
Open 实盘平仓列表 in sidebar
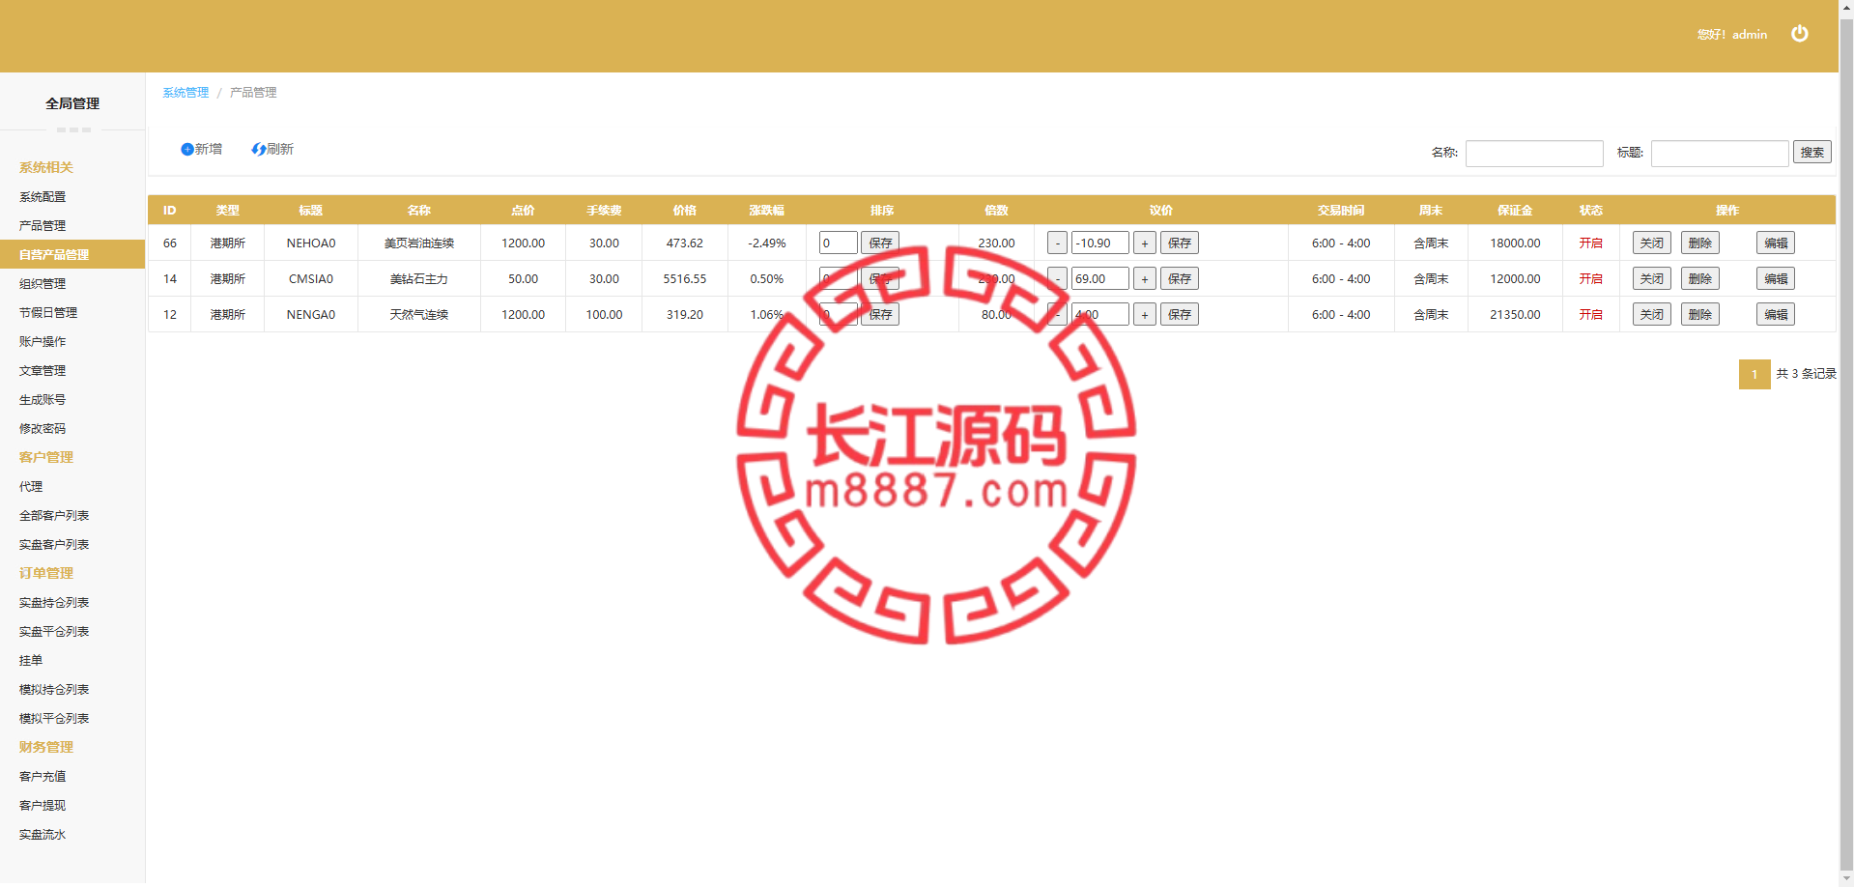point(54,631)
